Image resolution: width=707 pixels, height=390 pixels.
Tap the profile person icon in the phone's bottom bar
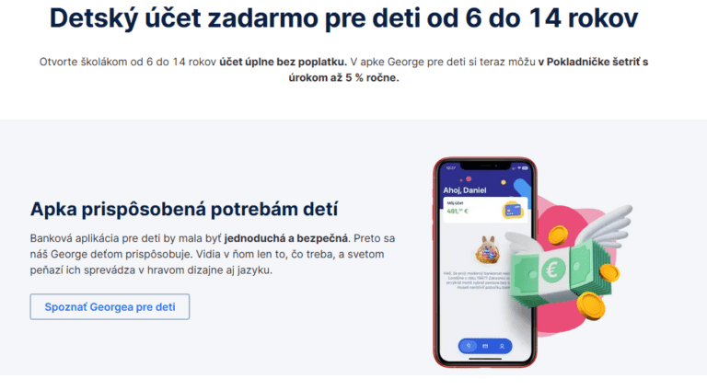tap(502, 347)
